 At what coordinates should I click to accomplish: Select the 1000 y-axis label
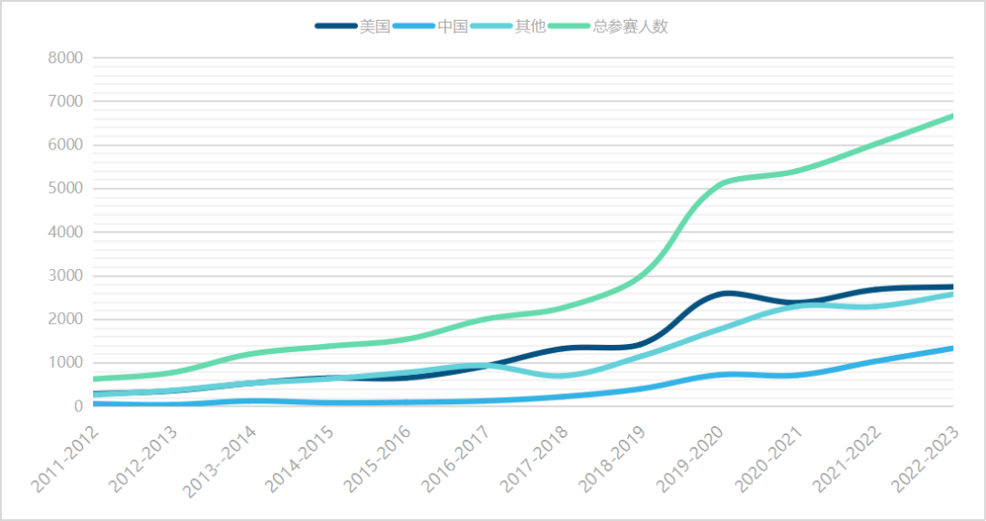(65, 363)
